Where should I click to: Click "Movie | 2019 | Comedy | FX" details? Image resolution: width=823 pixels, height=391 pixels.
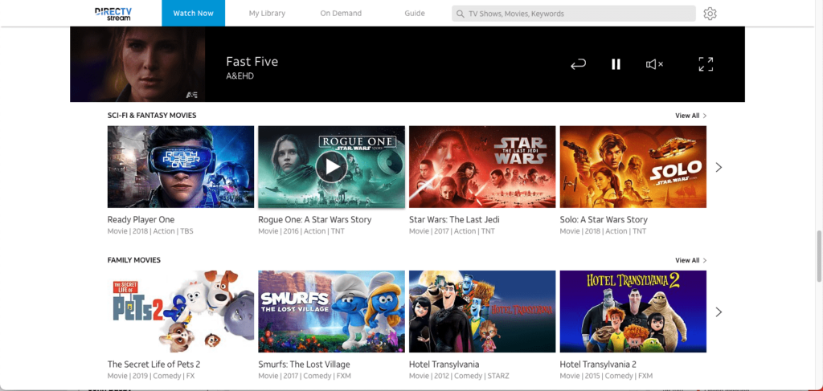150,376
